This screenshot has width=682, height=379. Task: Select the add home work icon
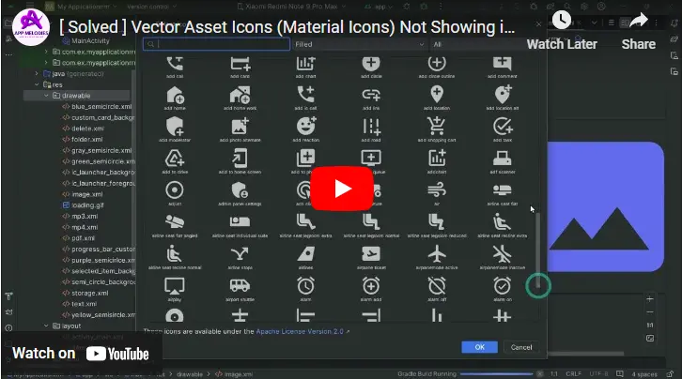pos(240,95)
